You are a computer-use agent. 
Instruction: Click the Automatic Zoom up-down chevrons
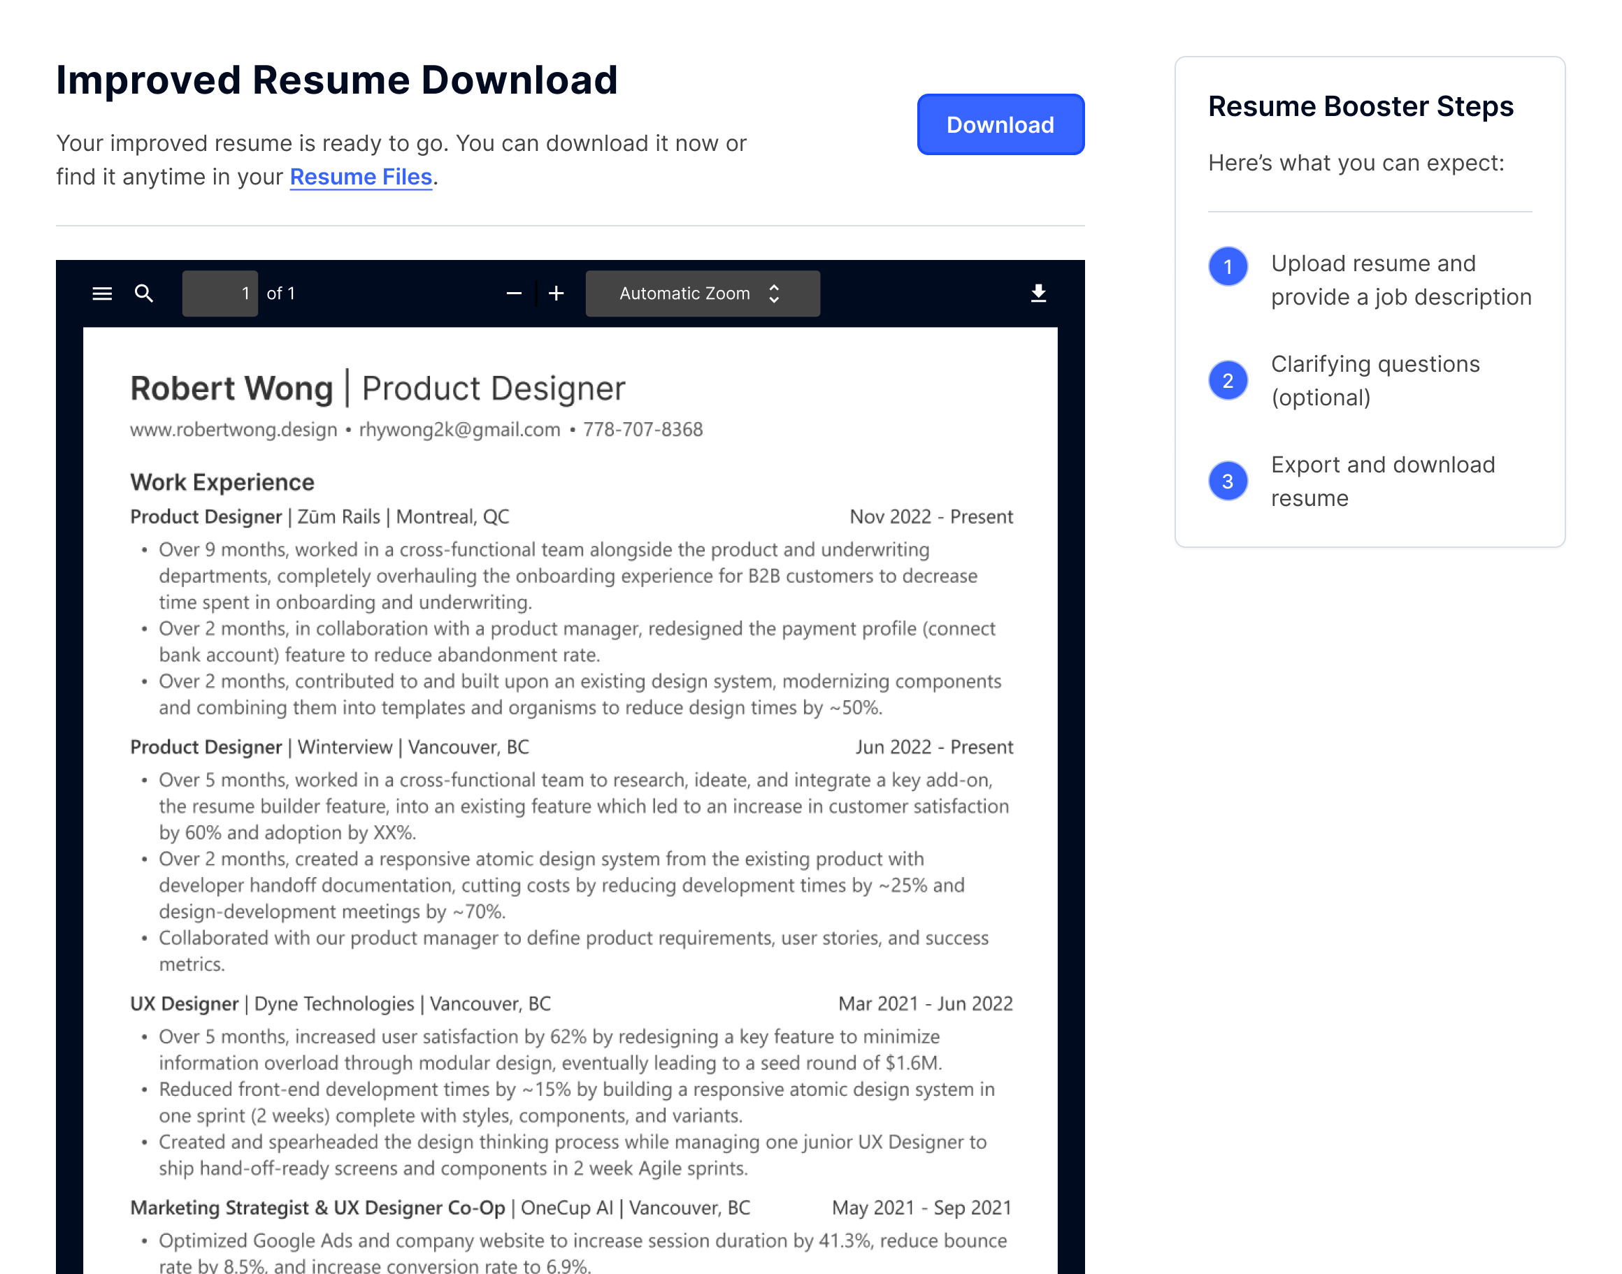tap(774, 294)
